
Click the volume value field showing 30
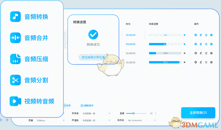pos(151,113)
